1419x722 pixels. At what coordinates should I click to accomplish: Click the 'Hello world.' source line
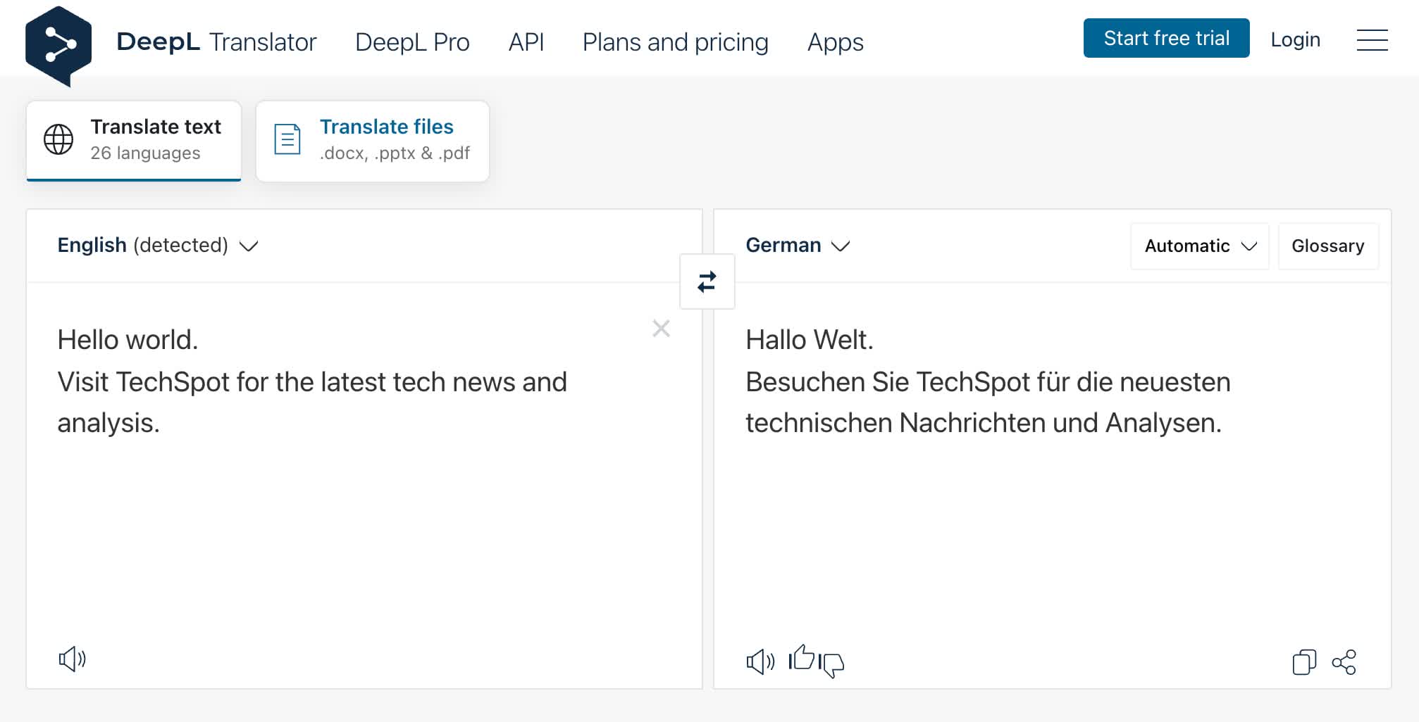tap(128, 340)
